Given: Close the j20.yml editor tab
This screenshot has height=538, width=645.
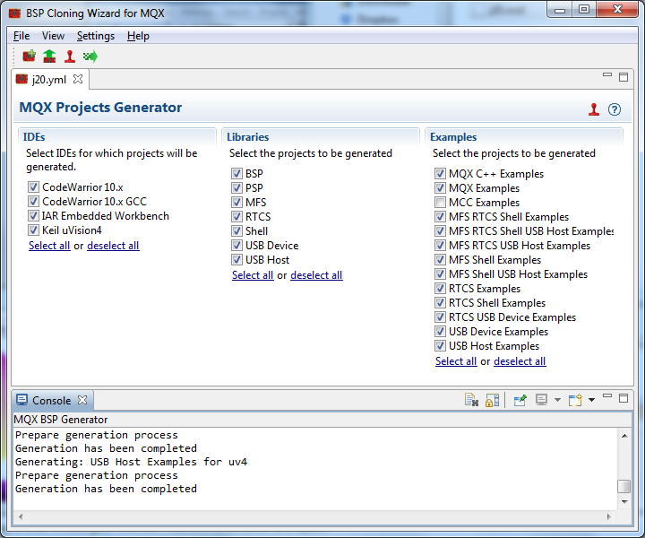Looking at the screenshot, I should (78, 79).
